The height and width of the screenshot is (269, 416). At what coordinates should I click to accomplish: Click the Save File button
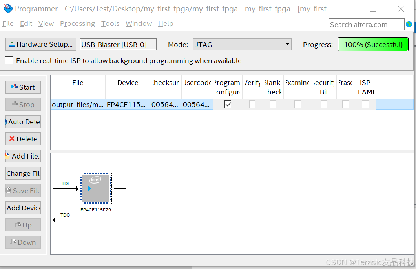click(x=23, y=190)
